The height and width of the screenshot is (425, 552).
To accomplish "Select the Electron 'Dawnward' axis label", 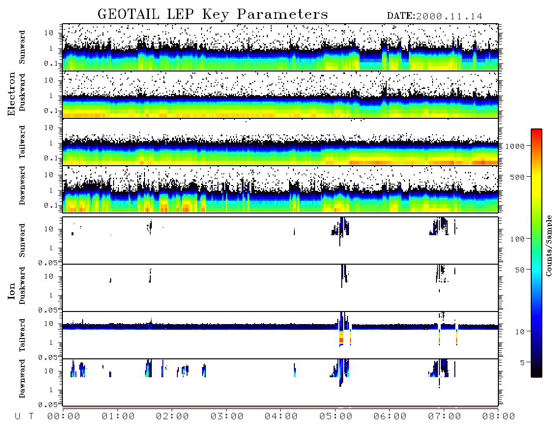I will 22,185.
